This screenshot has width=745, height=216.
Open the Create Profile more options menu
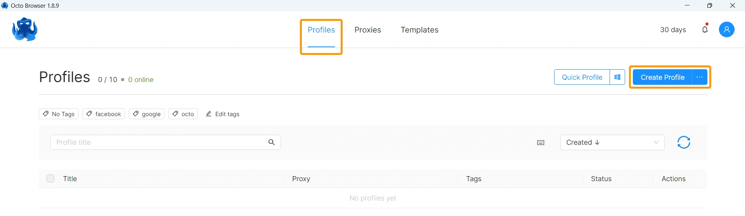tap(700, 77)
